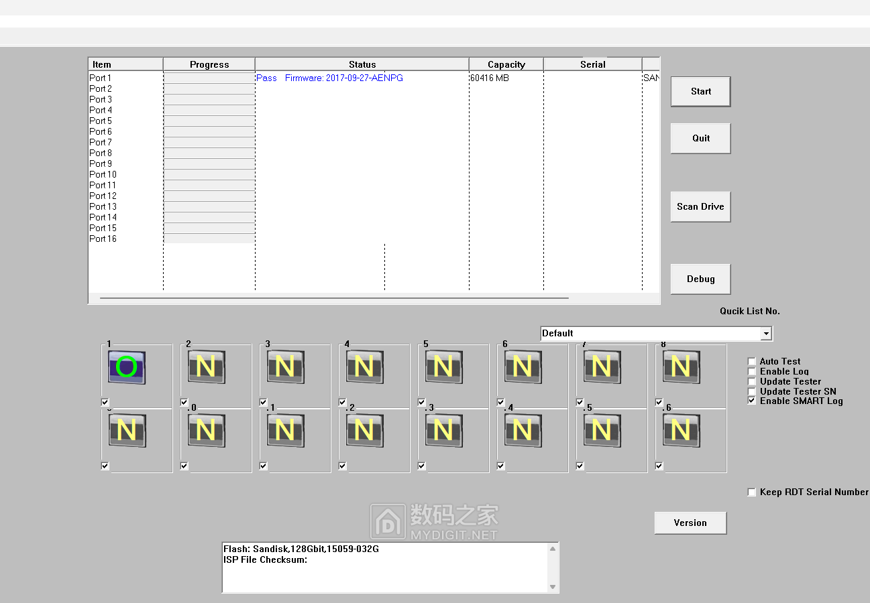
Task: Uncheck the checkbox under port 3 icon
Action: pos(264,402)
